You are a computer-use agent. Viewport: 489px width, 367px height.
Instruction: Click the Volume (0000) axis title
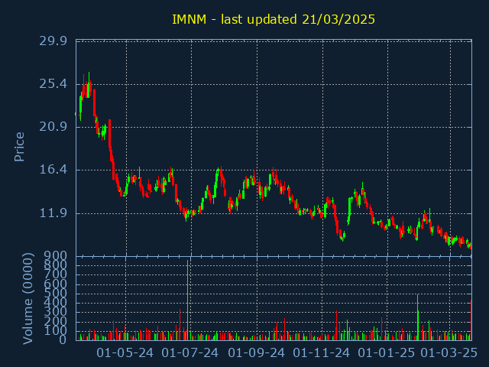[x=28, y=299]
